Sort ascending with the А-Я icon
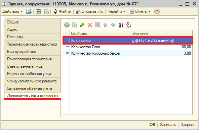 coord(121,25)
